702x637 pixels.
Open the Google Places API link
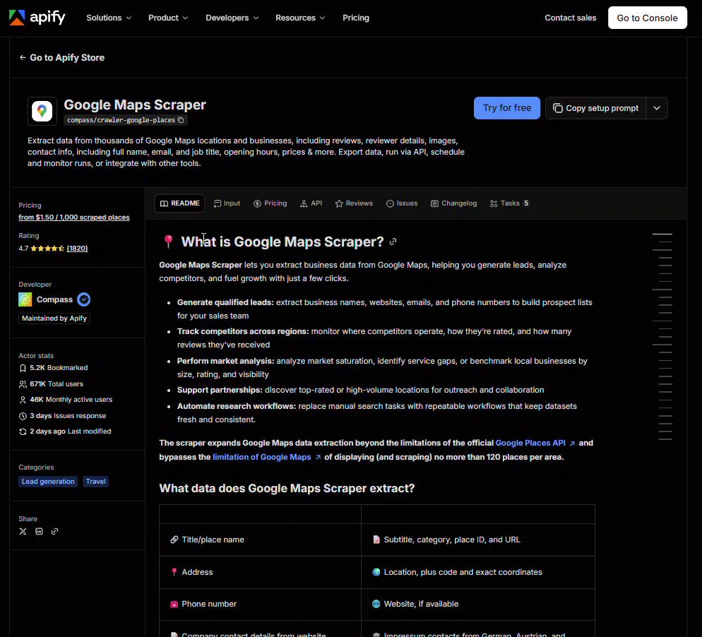click(535, 443)
